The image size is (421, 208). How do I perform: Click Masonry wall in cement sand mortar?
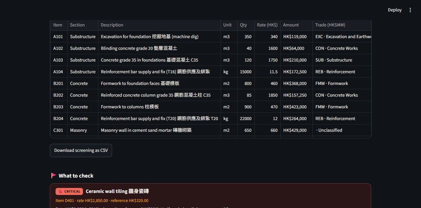click(159, 130)
